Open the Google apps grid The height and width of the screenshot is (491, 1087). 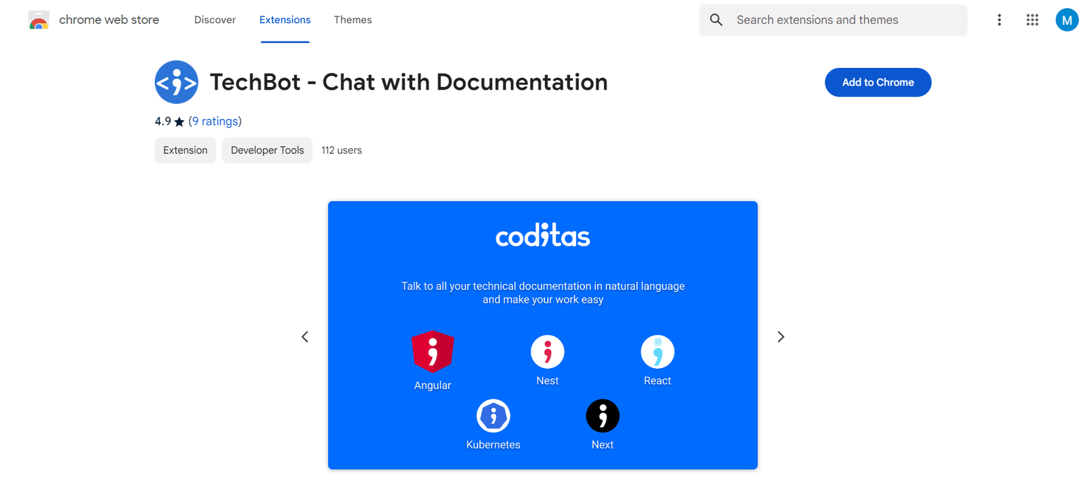pos(1032,20)
